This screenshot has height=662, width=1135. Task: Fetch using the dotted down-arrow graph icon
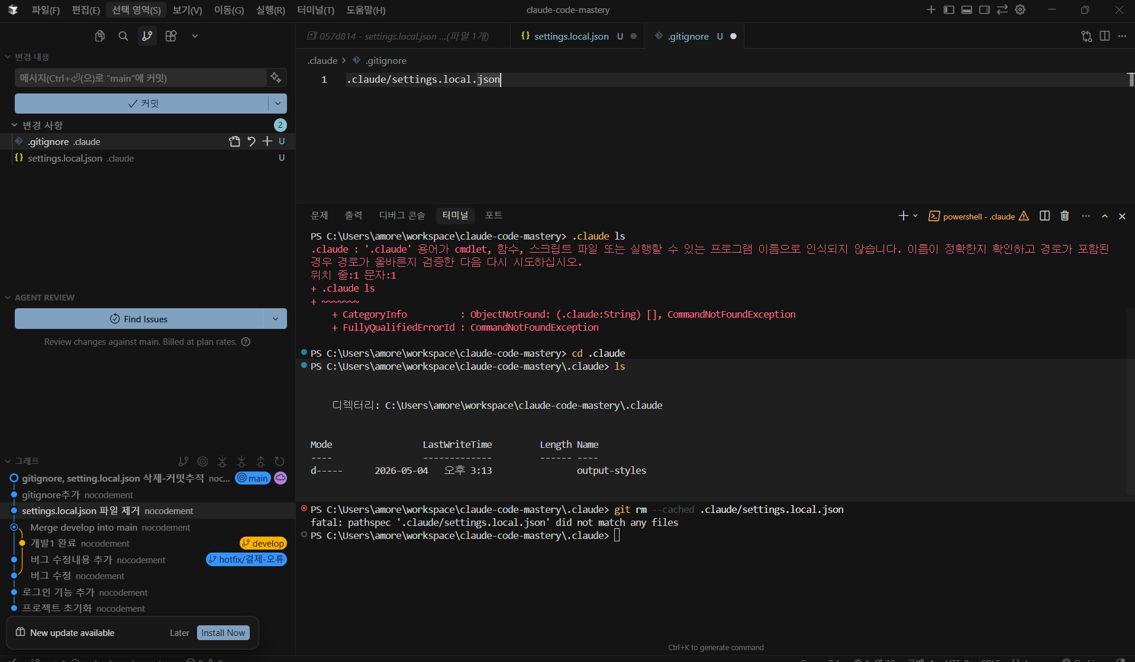223,461
